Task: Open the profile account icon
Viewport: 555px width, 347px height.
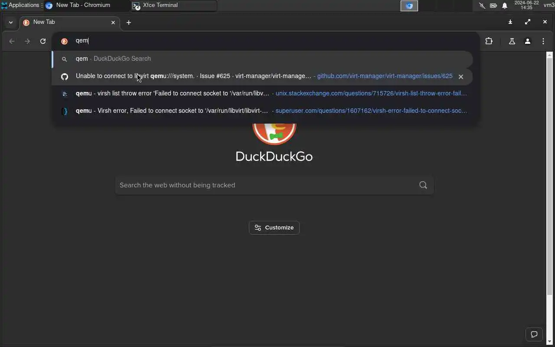Action: (527, 41)
